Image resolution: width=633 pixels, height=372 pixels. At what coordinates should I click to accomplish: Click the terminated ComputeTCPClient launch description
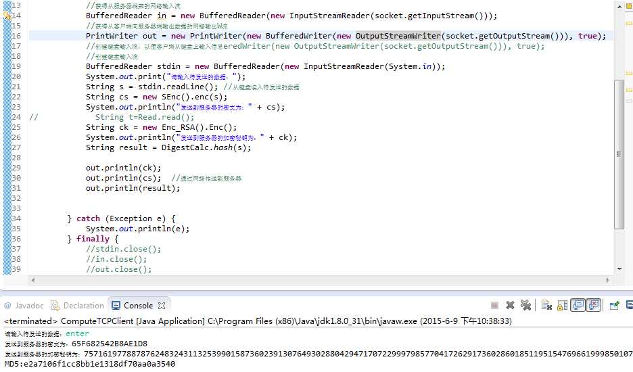[x=258, y=321]
